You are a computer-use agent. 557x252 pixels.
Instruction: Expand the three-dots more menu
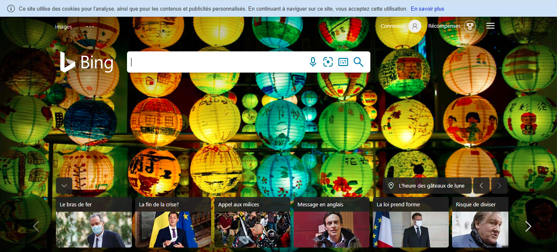pos(90,27)
